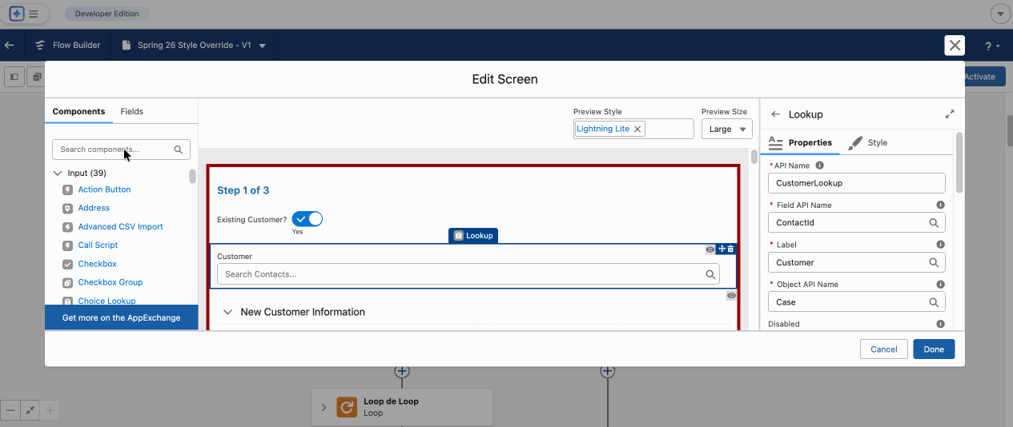Click the search icon in Object API Name
Viewport: 1013px width, 427px height.
(x=934, y=302)
